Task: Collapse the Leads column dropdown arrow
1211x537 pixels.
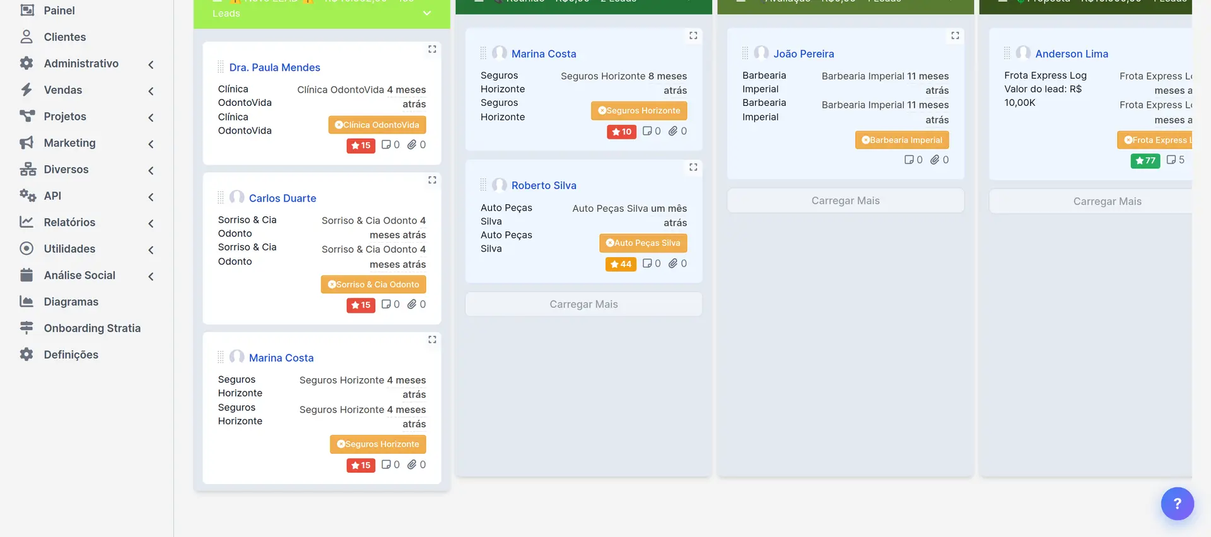Action: pos(427,13)
